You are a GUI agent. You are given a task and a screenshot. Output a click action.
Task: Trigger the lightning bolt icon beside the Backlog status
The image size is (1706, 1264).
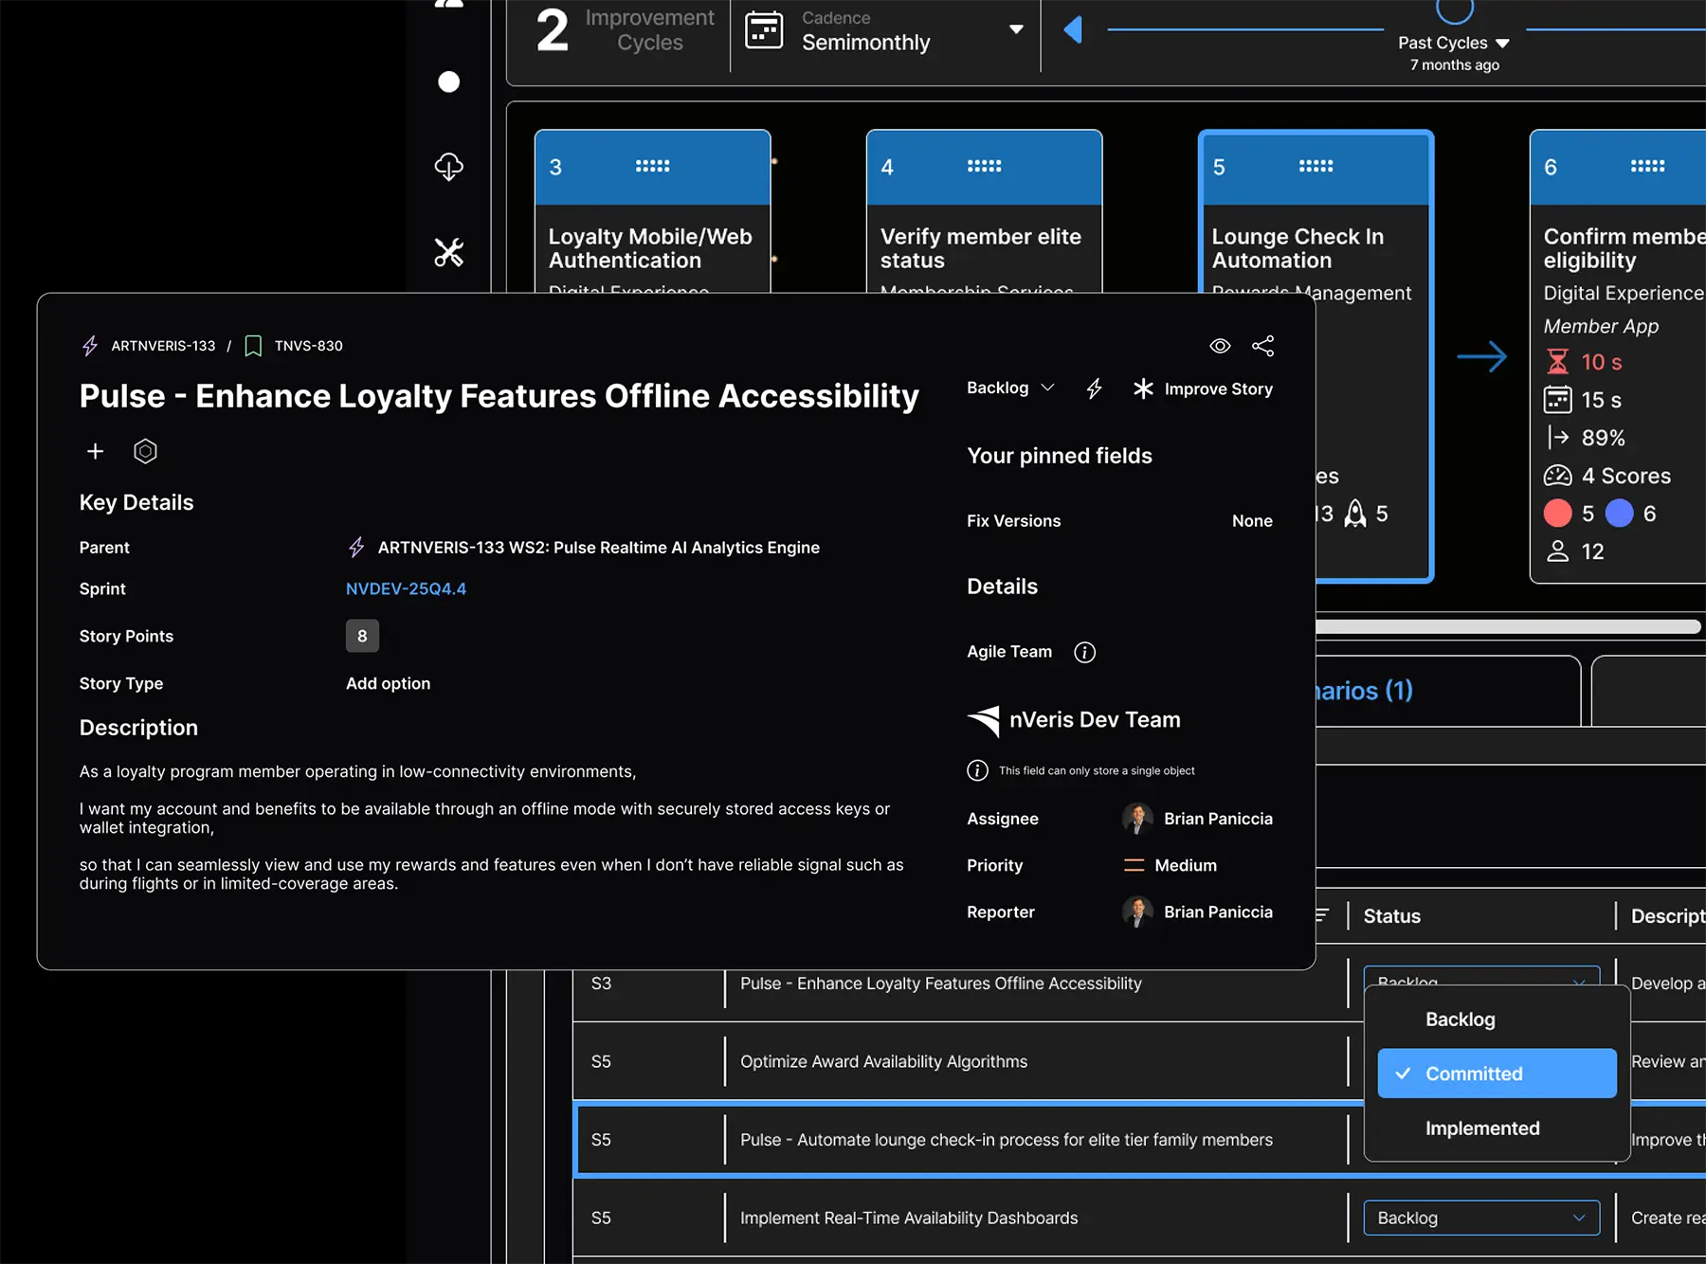point(1095,388)
